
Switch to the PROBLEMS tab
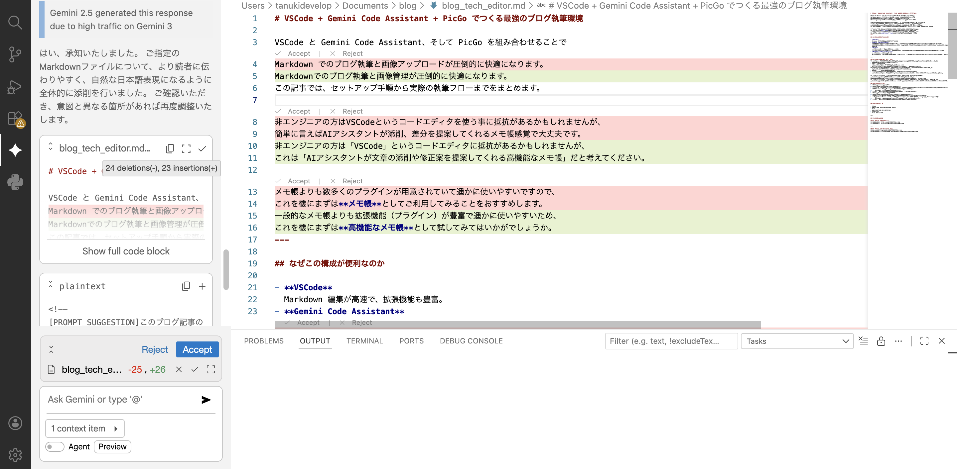[x=263, y=341]
